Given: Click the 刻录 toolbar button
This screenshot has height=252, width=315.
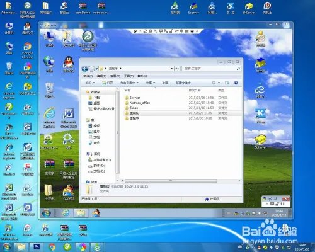Looking at the screenshot, I should pyautogui.click(x=166, y=83).
